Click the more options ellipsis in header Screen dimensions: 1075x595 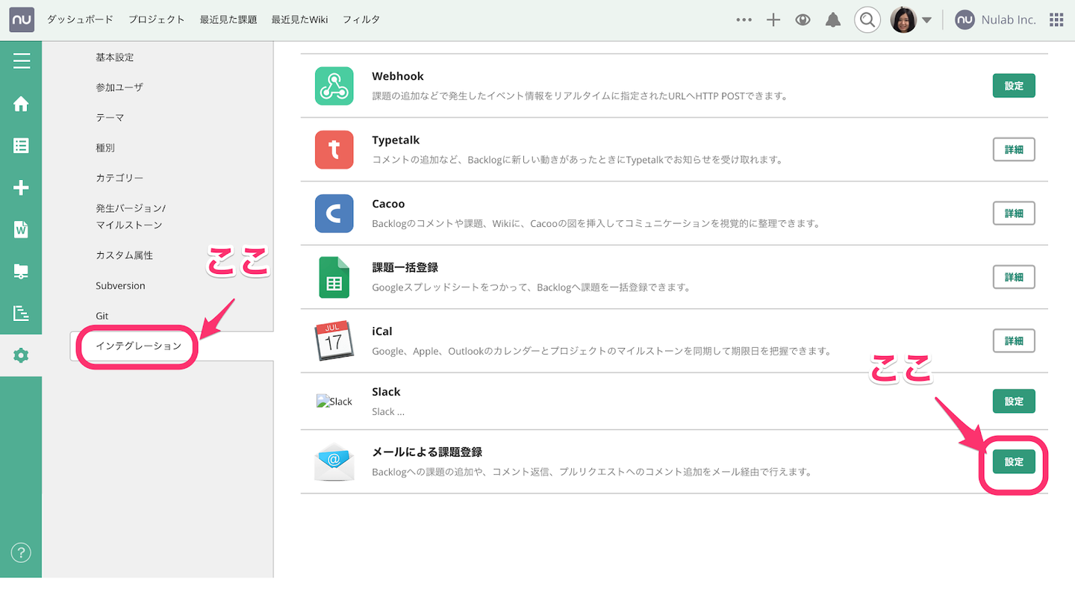(744, 20)
